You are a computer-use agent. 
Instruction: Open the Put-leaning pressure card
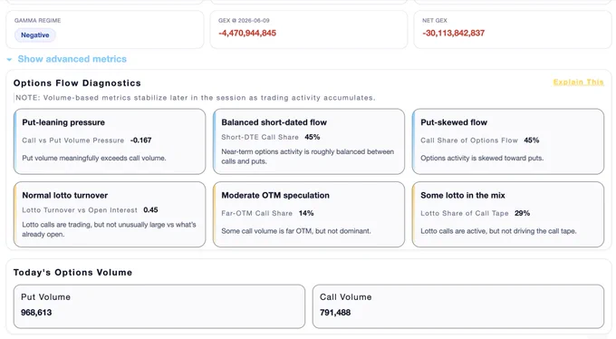pyautogui.click(x=110, y=141)
